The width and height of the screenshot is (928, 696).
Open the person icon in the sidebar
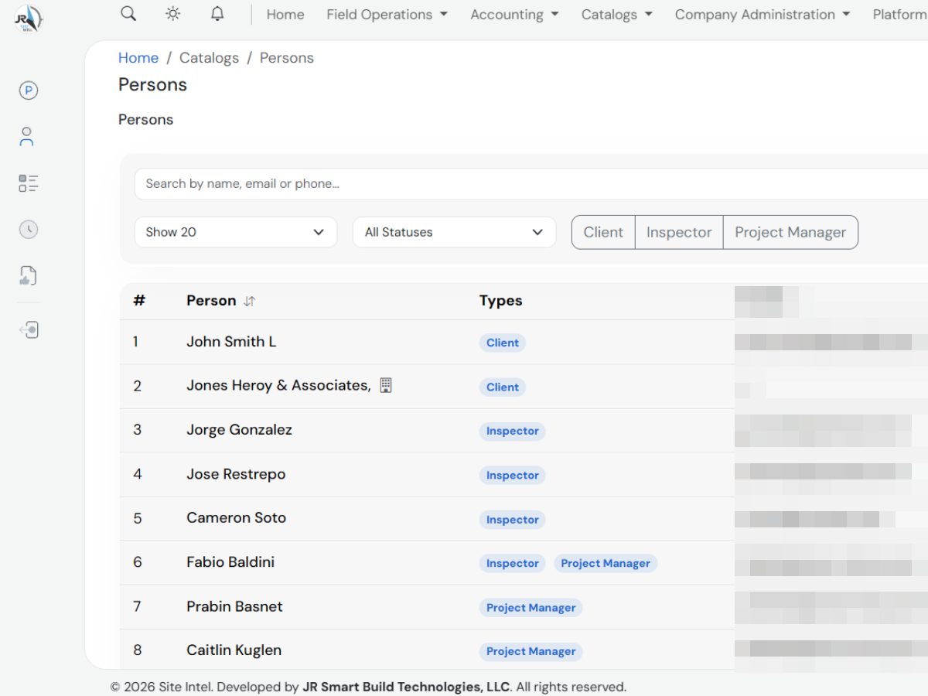click(x=28, y=137)
